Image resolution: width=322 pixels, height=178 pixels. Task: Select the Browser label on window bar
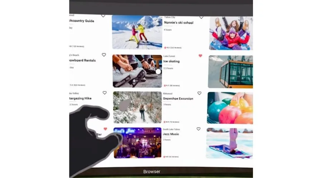[x=152, y=172]
